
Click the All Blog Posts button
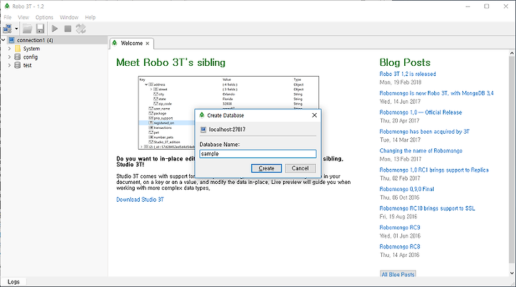398,274
